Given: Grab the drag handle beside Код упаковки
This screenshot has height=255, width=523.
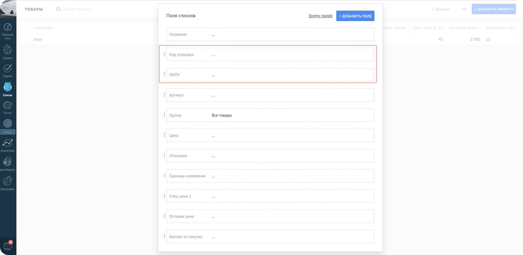Looking at the screenshot, I should 164,54.
